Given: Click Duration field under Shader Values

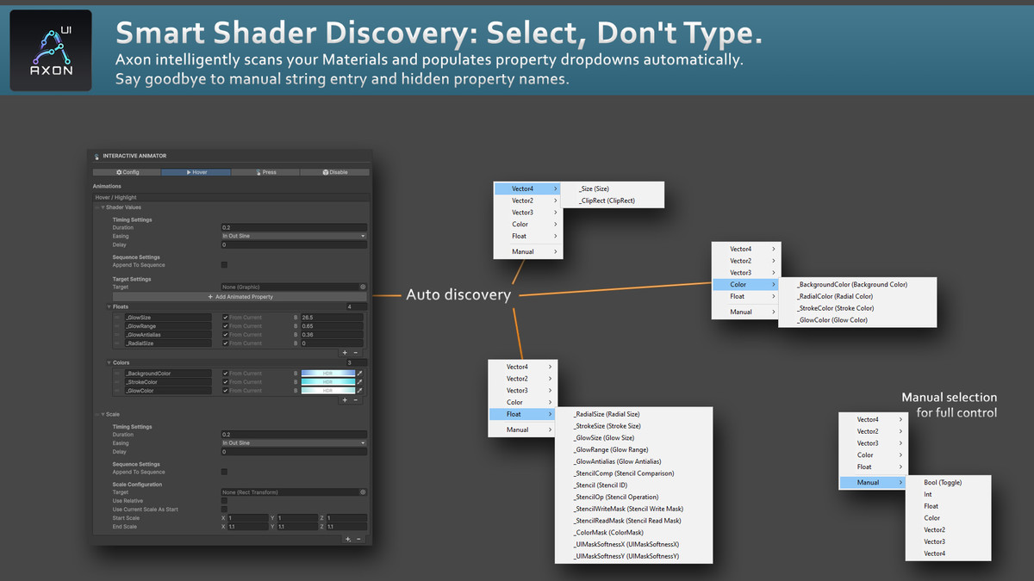Looking at the screenshot, I should (294, 227).
